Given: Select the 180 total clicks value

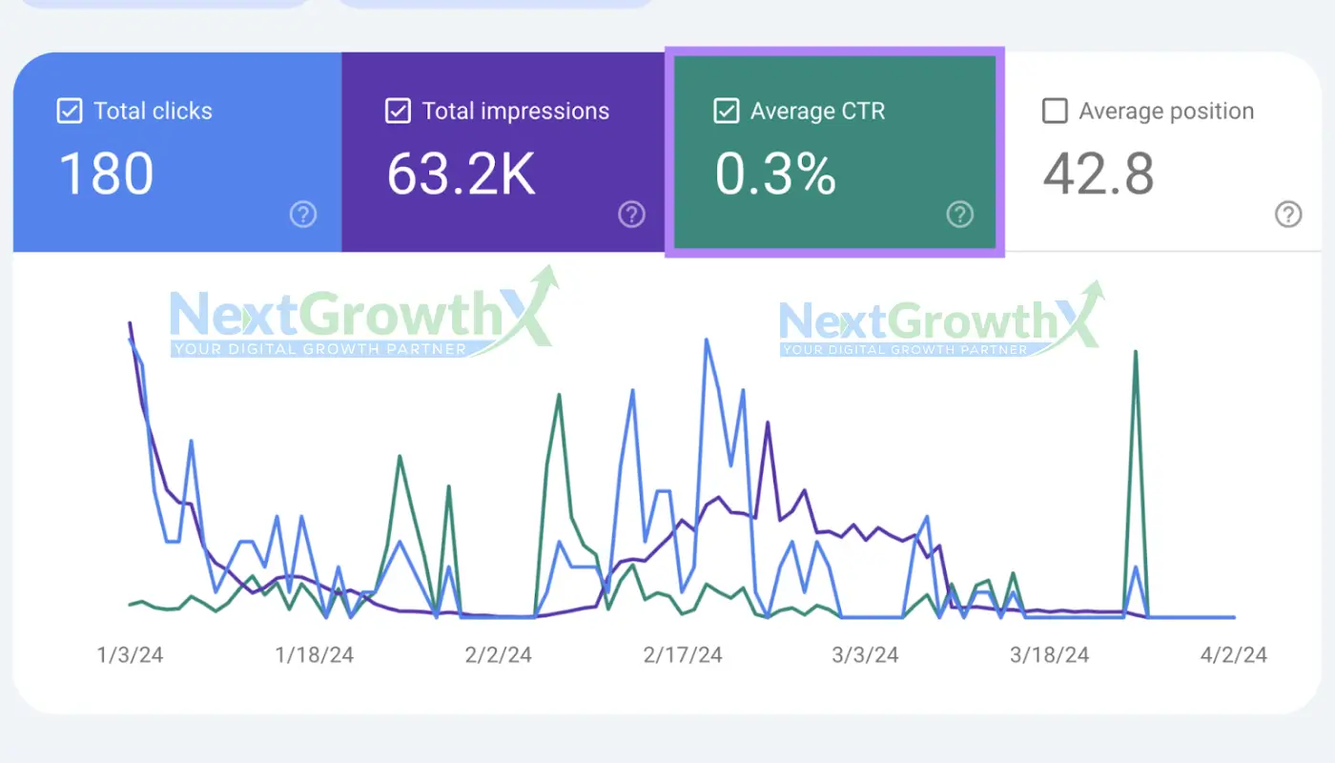Looking at the screenshot, I should [x=106, y=175].
